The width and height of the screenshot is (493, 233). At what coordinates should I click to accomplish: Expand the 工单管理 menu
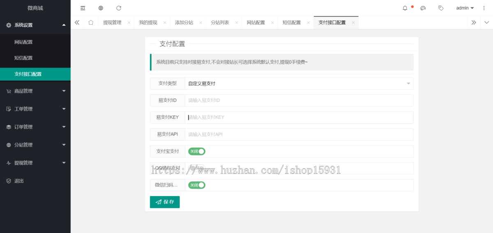click(x=35, y=109)
